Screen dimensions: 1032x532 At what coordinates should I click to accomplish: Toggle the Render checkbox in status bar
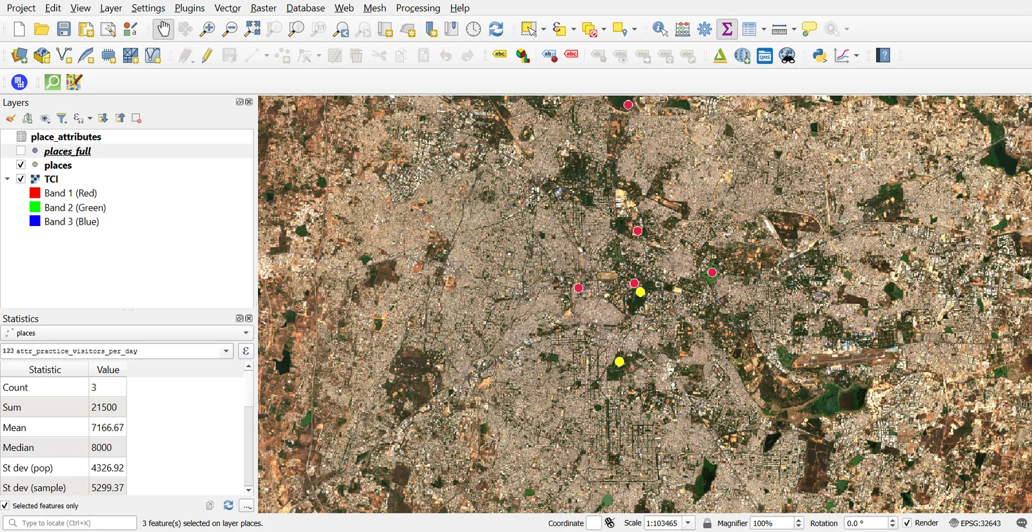[x=907, y=523]
